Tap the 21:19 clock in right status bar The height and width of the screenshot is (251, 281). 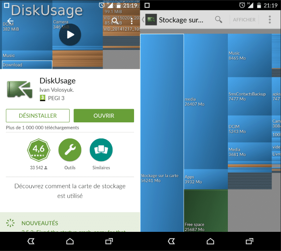[270, 5]
